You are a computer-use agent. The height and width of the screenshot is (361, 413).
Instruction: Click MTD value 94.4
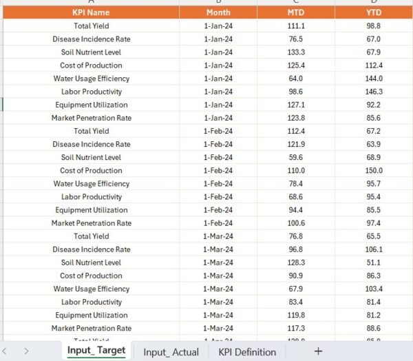296,210
